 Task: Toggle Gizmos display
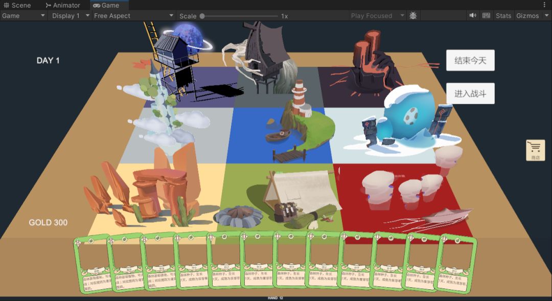pos(527,15)
